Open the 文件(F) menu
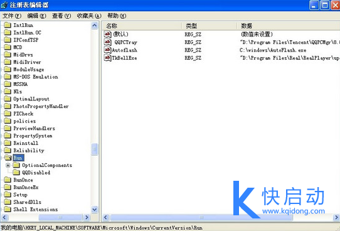Screen dimensions: 340x231 click(x=12, y=16)
